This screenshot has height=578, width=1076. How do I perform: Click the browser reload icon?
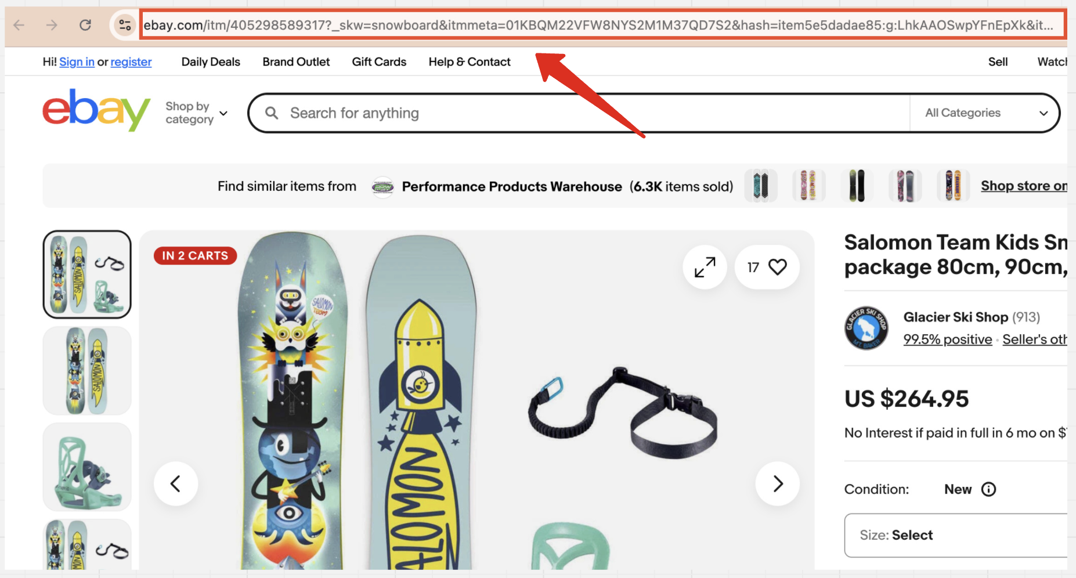[85, 25]
